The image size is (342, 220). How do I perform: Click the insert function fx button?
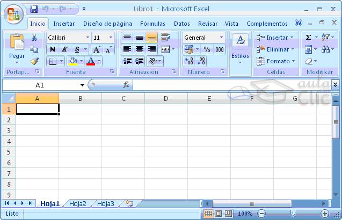tap(126, 85)
